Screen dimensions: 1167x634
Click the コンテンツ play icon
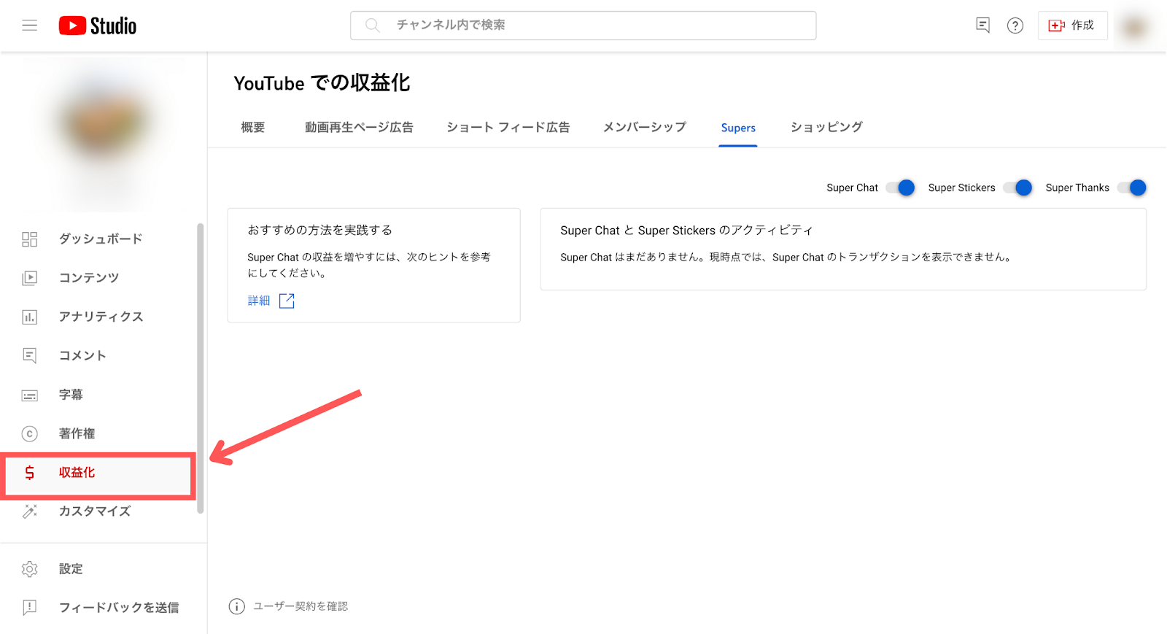click(x=29, y=278)
